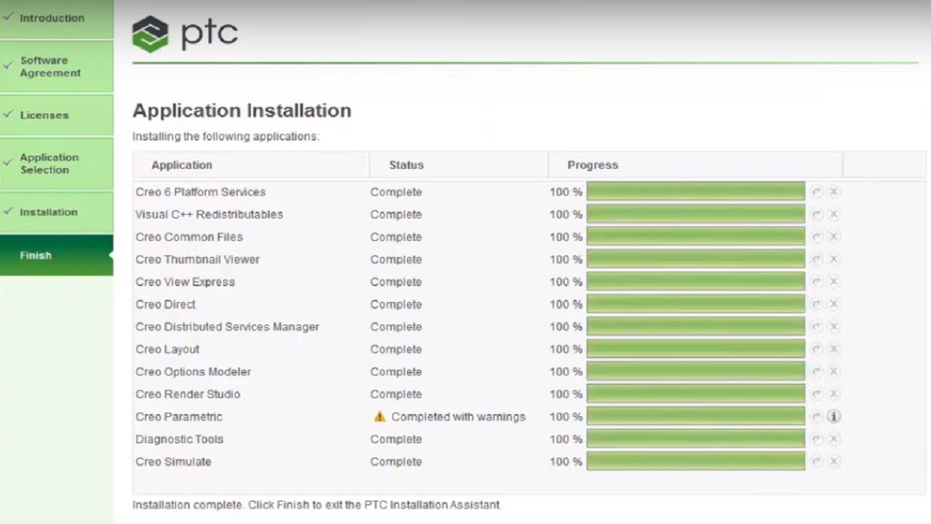Select the Creo Options Modeler application name

(193, 372)
